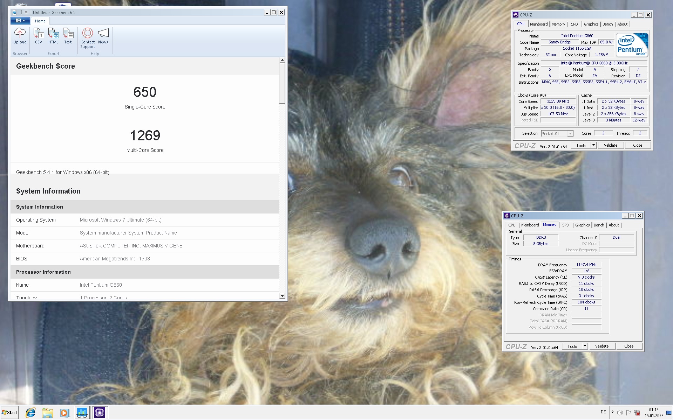Click Validate in top CPU-Z window
The image size is (673, 420).
point(611,145)
